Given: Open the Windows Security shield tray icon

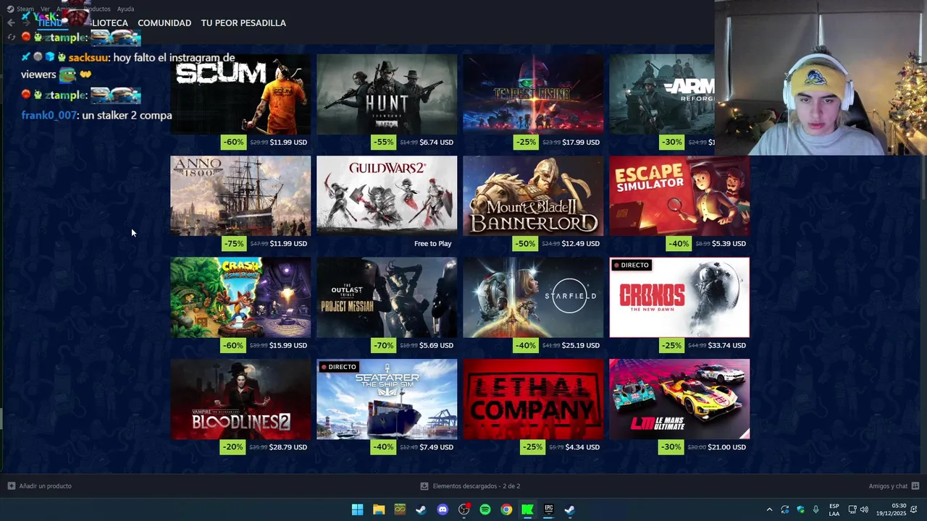Looking at the screenshot, I should pyautogui.click(x=800, y=509).
